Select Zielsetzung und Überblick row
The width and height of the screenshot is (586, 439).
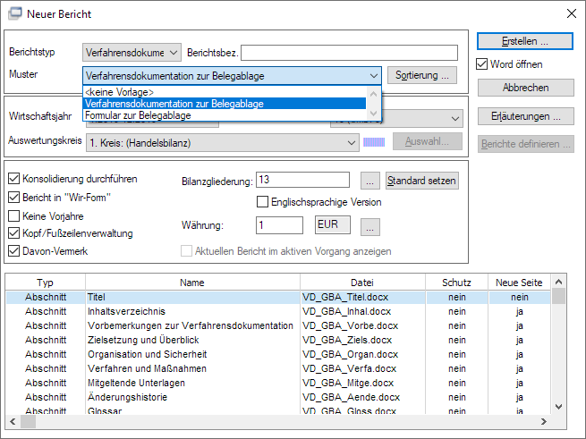point(278,340)
